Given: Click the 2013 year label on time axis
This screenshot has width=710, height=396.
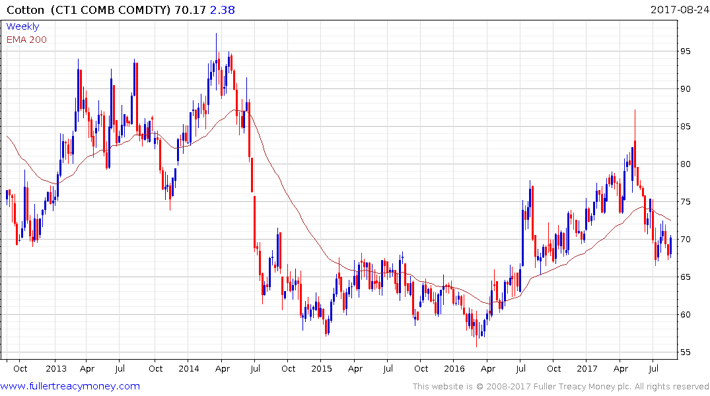Looking at the screenshot, I should 56,368.
